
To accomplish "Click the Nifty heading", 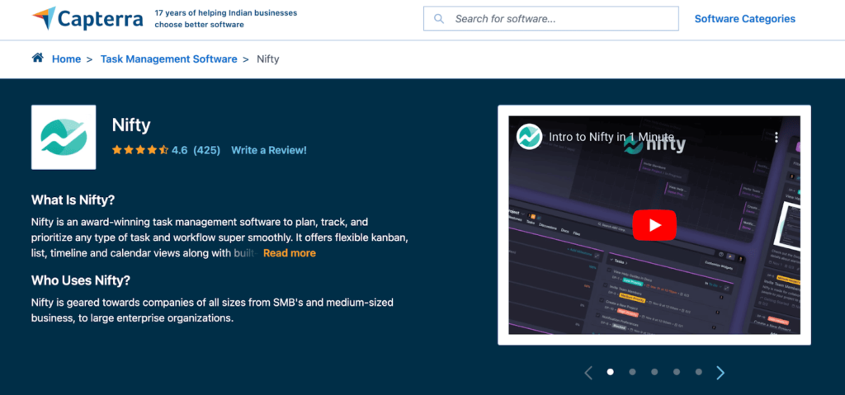I will (131, 125).
